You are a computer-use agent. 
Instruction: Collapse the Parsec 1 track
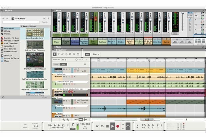53,113
